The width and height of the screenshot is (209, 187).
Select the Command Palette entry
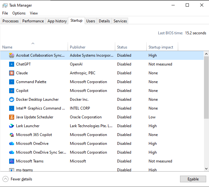pos(31,82)
